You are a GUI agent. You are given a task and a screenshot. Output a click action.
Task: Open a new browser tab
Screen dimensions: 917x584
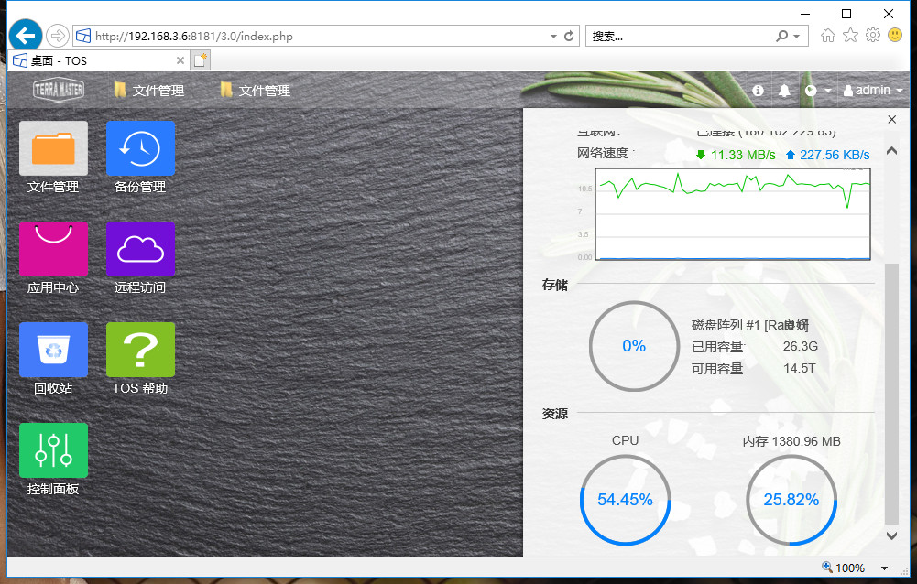coord(200,60)
